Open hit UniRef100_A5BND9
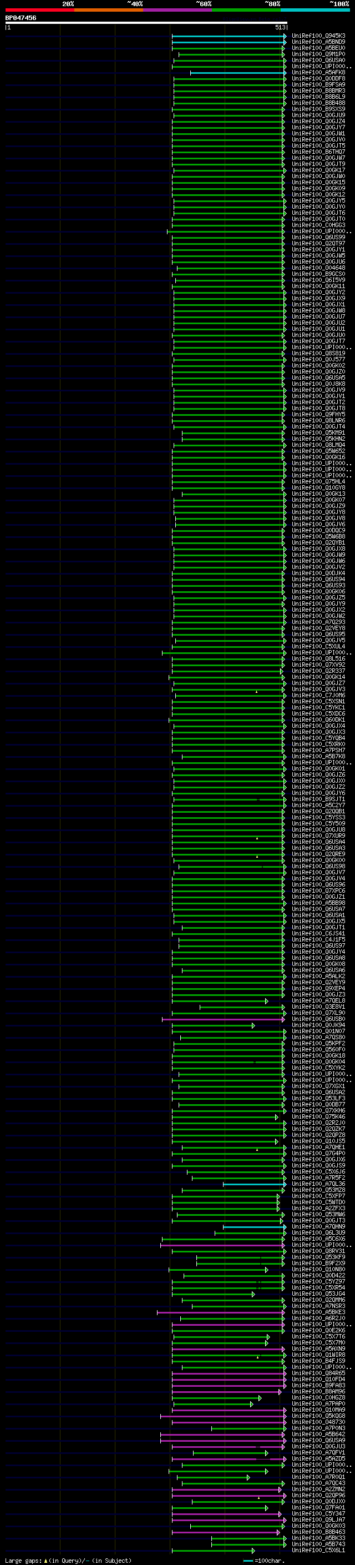Viewport: 355px width, 1565px height. pos(318,42)
